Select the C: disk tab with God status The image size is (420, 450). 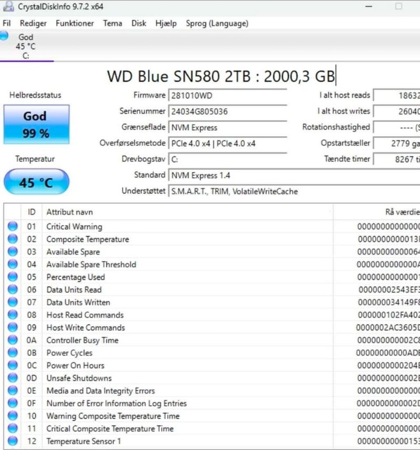coord(25,46)
